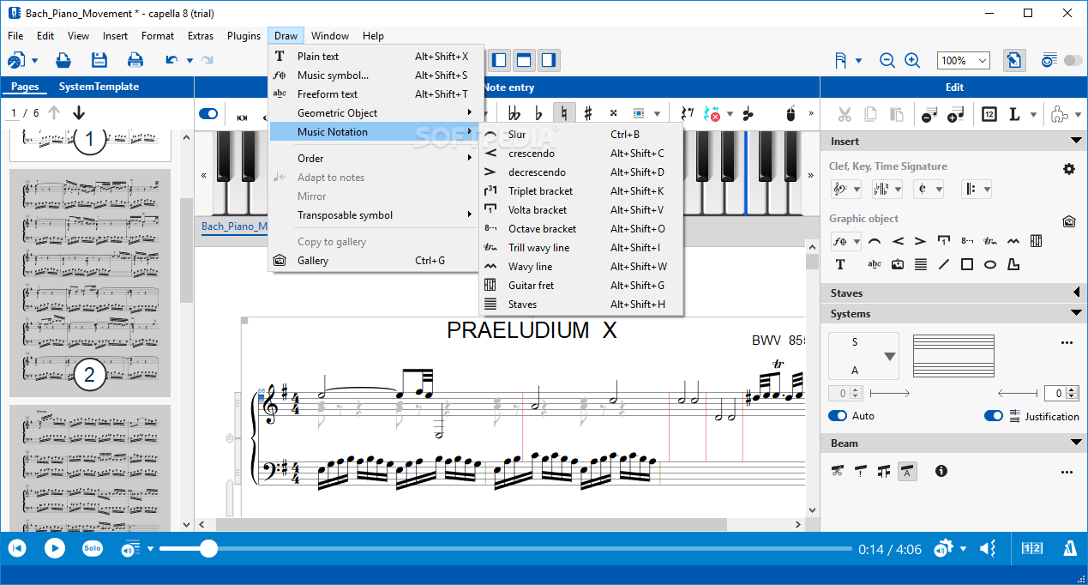Click the trill symbol icon under Graphic object
Image resolution: width=1088 pixels, height=585 pixels.
(989, 241)
